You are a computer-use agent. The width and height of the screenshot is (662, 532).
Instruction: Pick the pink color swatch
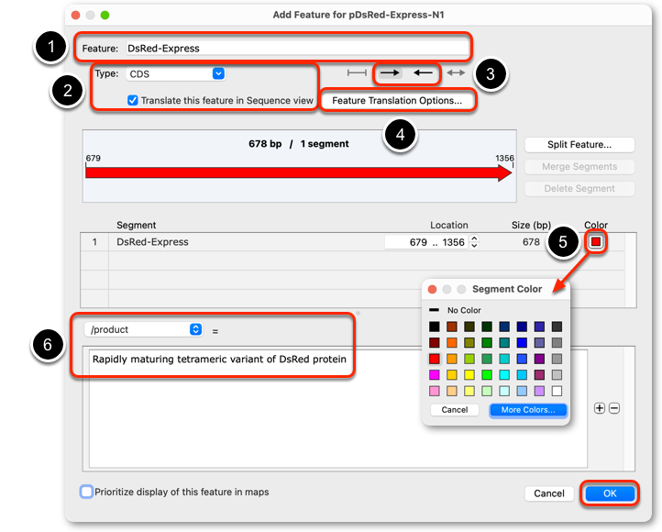tap(435, 391)
